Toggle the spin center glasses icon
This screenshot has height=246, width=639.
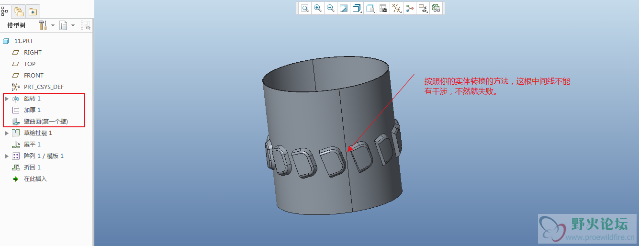coord(436,8)
